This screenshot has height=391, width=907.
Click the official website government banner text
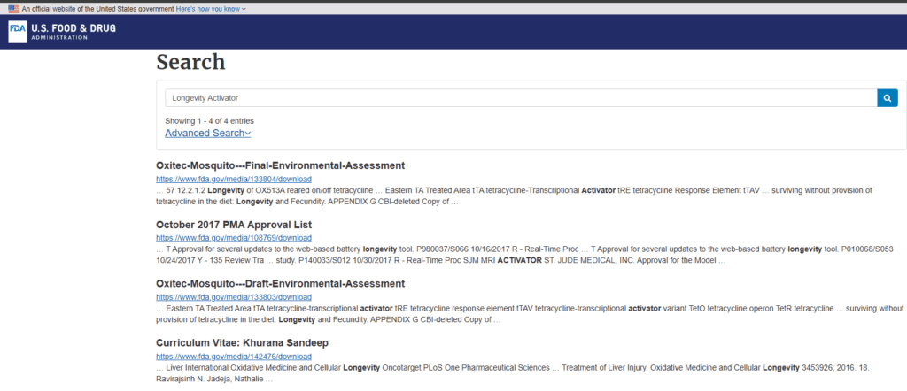coord(97,9)
